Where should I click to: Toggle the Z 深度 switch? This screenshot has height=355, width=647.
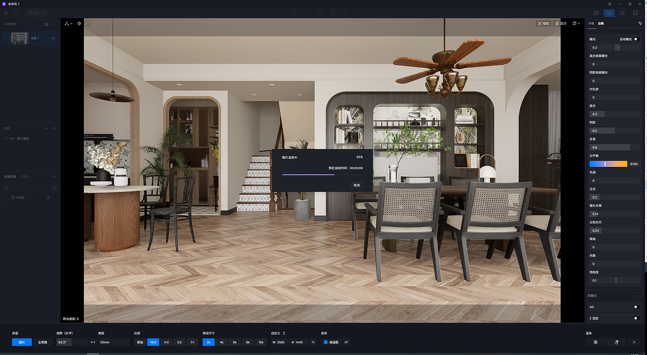tap(636, 318)
